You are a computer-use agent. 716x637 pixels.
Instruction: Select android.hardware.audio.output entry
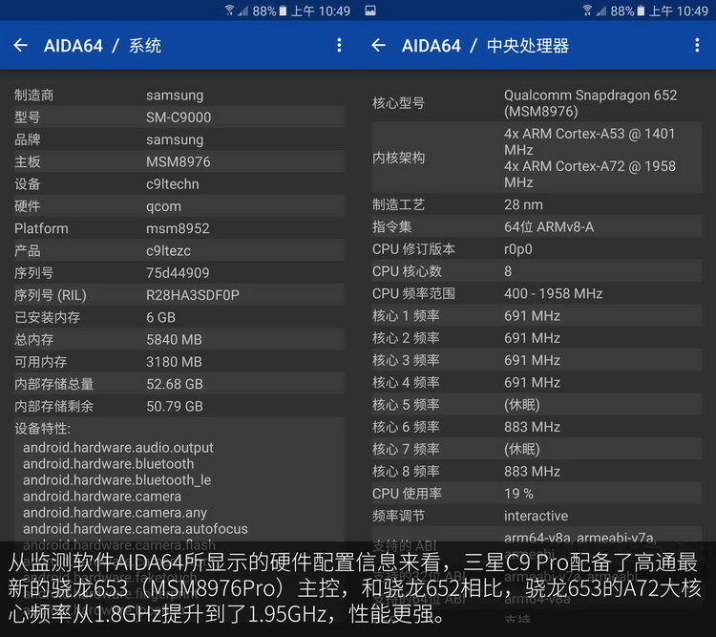tap(118, 447)
